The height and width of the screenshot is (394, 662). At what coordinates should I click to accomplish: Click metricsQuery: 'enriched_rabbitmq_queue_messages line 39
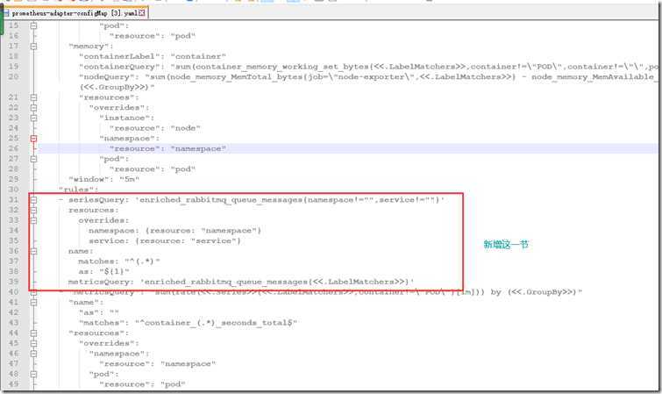(241, 282)
